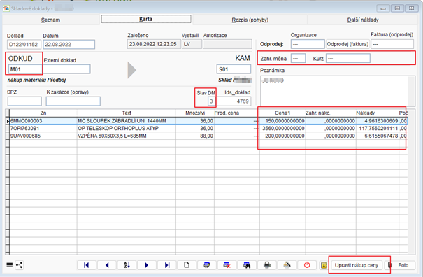Click the delete record icon with red X

227,265
